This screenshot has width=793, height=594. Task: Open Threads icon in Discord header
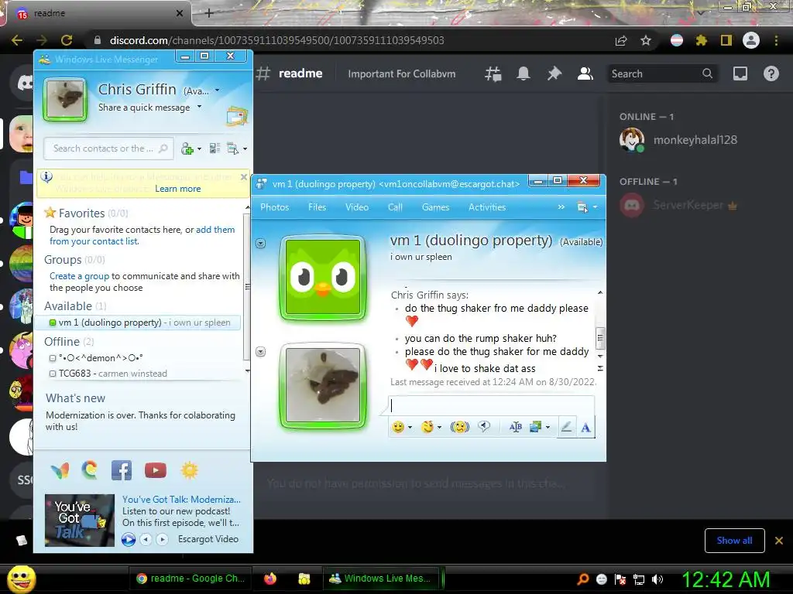pos(493,73)
